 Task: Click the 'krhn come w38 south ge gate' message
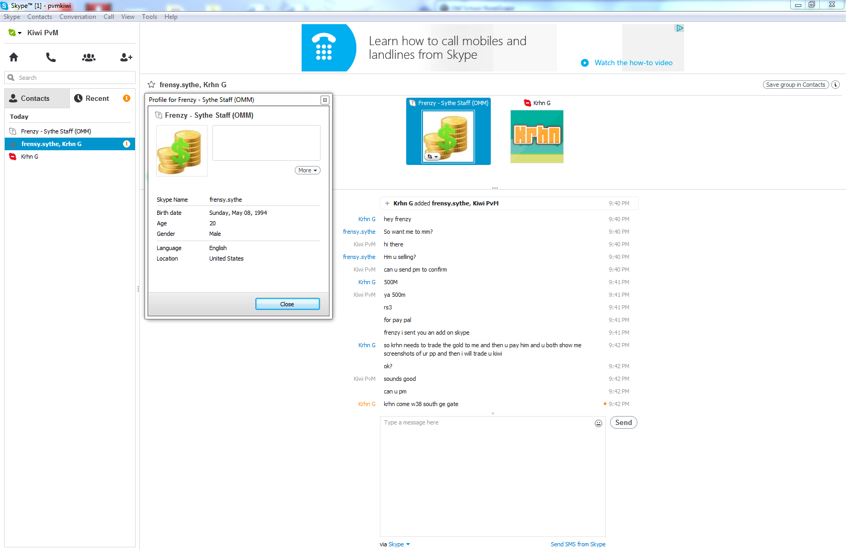tap(421, 404)
